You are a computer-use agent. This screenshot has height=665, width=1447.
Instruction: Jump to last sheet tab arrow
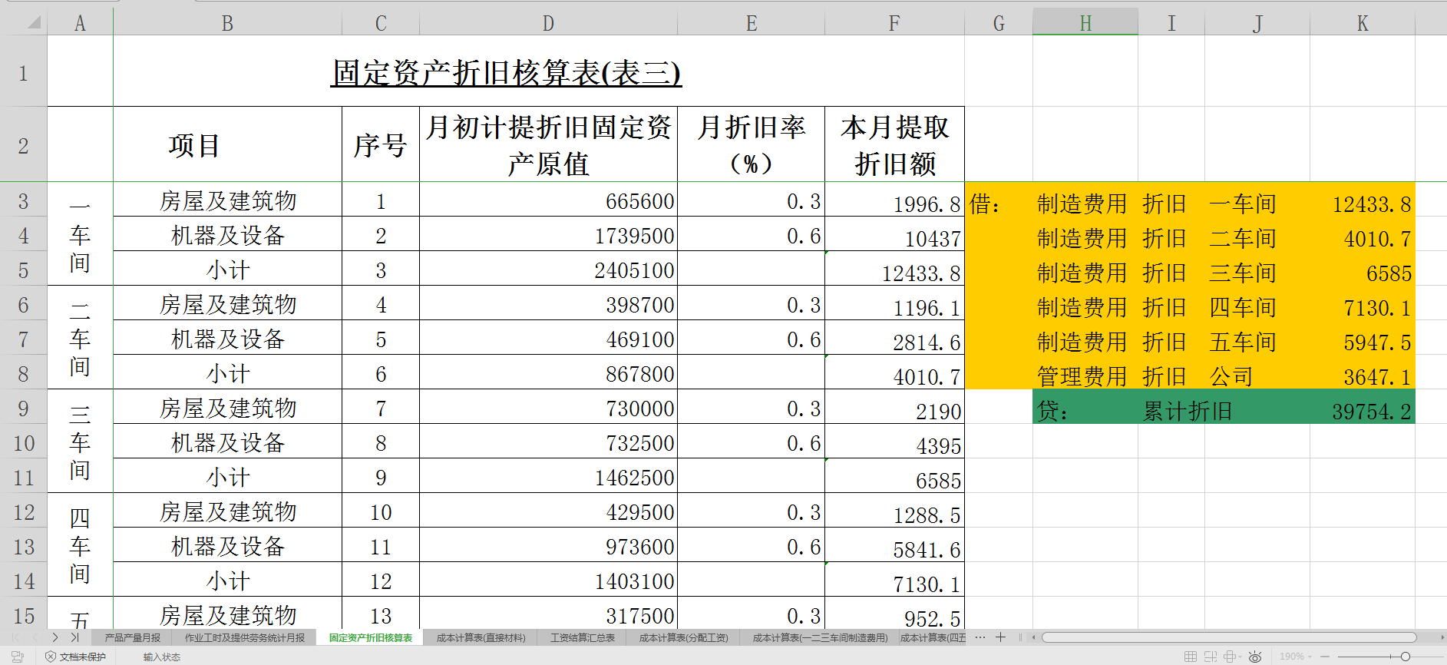tap(74, 637)
